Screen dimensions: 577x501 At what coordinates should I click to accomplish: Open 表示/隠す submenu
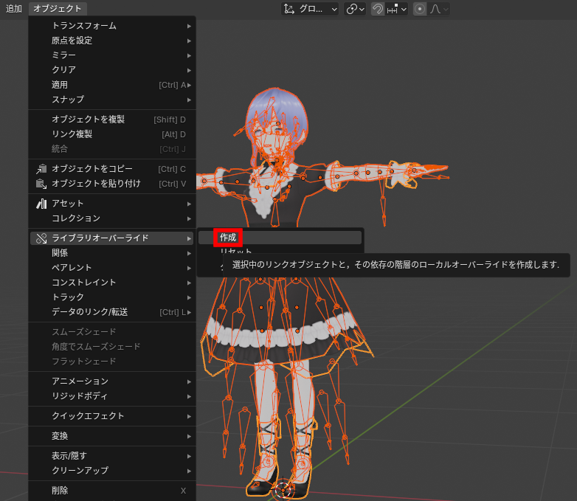coord(112,456)
